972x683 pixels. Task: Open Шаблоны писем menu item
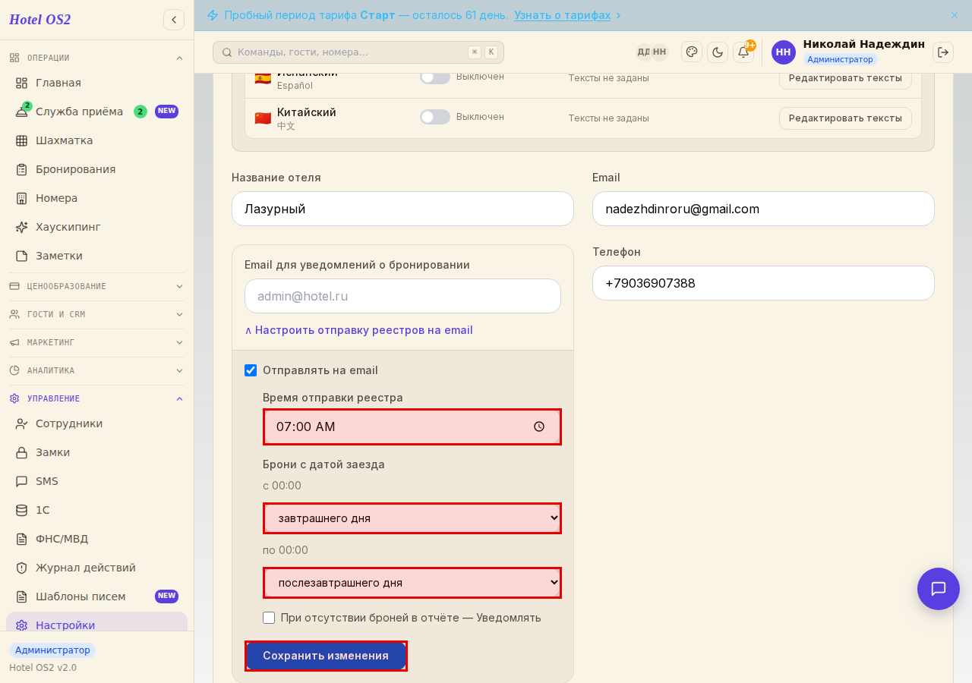point(96,596)
